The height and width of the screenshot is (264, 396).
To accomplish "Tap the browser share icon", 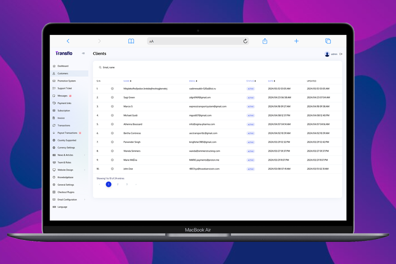I will [265, 41].
